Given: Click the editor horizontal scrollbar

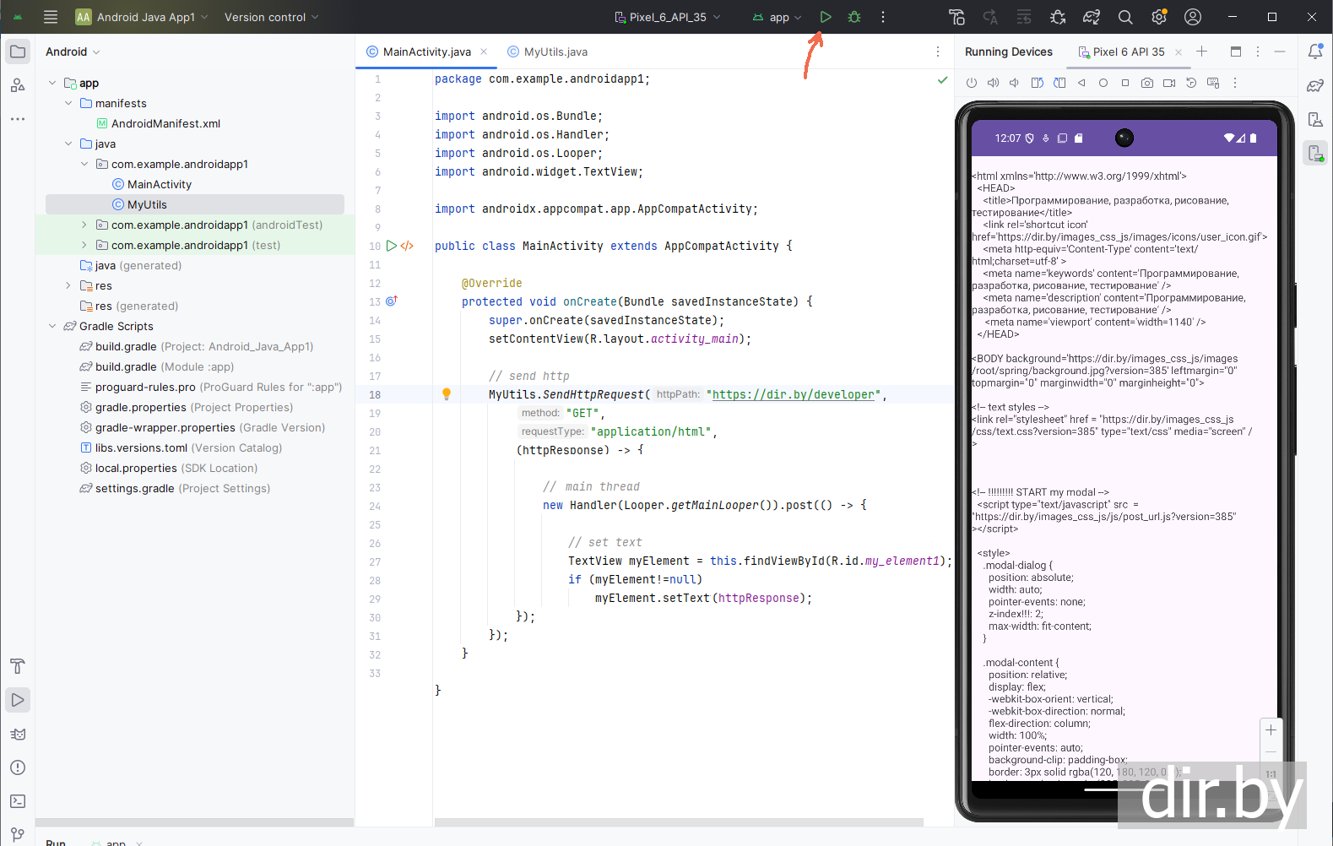Looking at the screenshot, I should coord(679,822).
